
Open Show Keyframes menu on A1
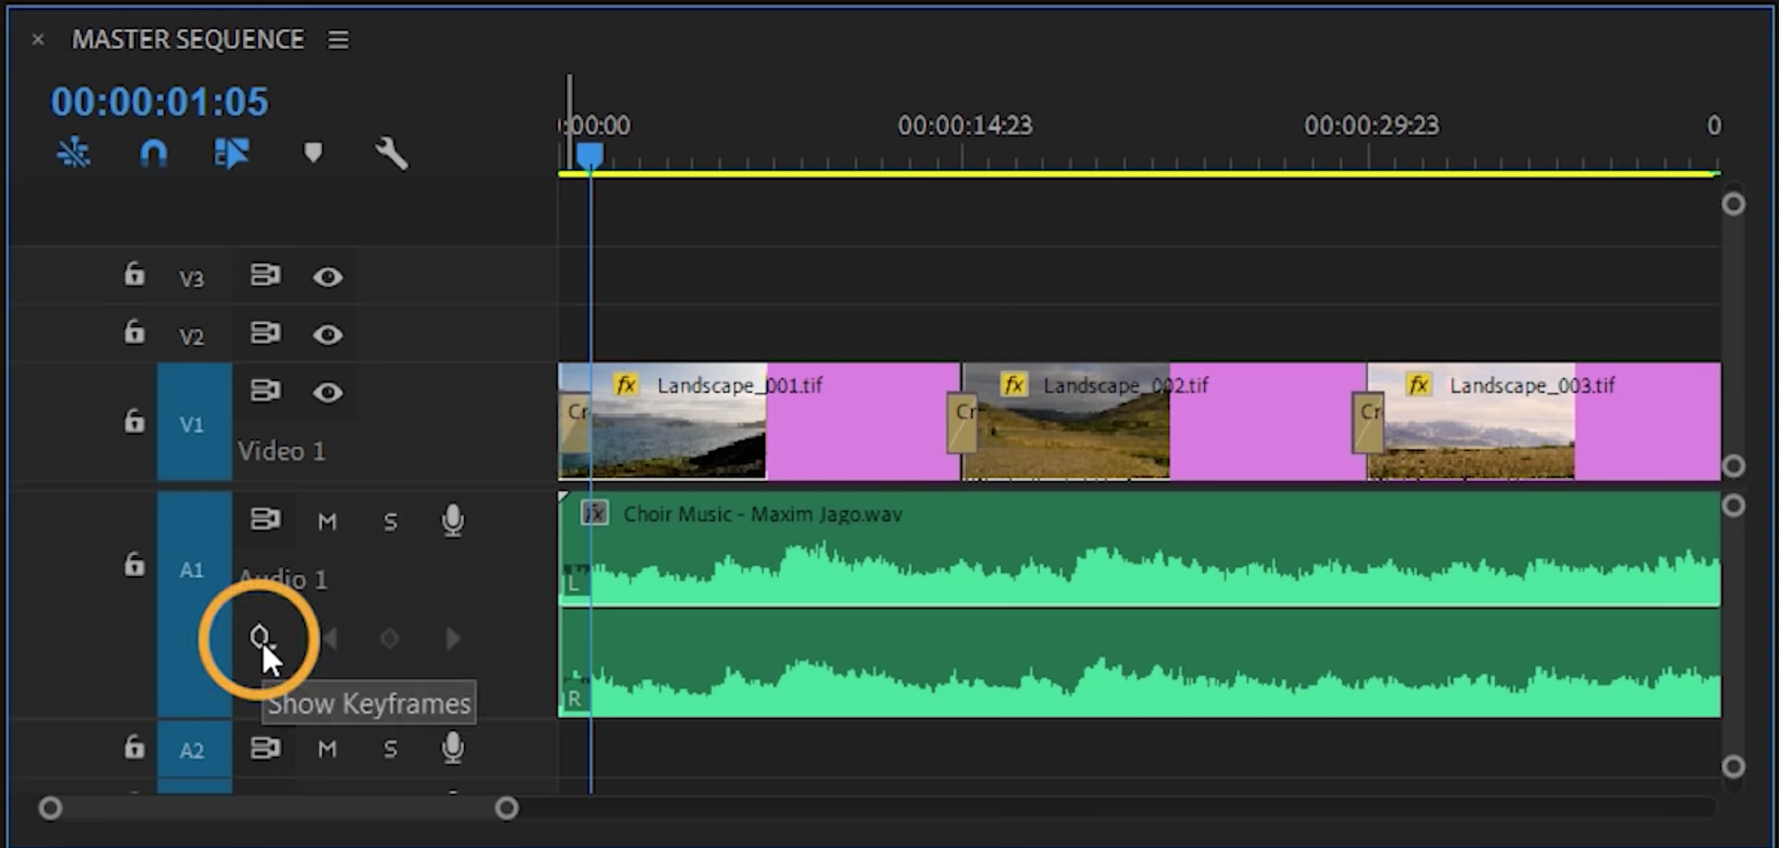(260, 637)
